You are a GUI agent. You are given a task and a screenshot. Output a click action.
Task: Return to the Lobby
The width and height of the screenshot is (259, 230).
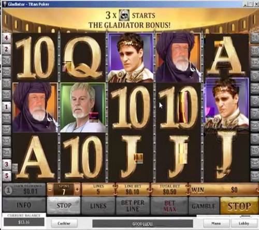click(244, 223)
